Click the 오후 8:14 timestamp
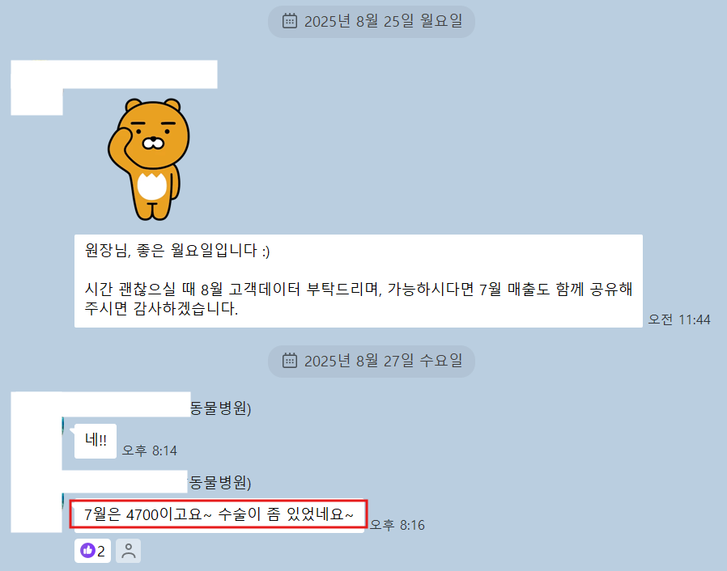727x571 pixels. tap(149, 450)
